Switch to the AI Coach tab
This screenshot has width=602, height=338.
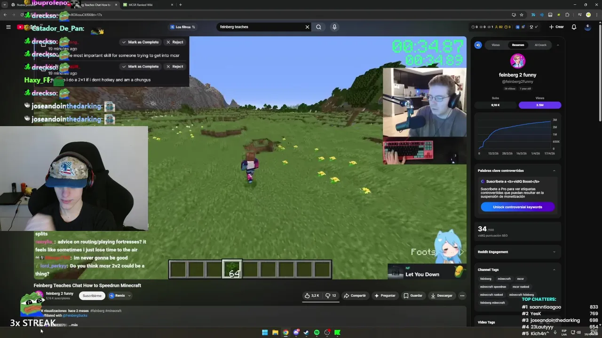[540, 45]
